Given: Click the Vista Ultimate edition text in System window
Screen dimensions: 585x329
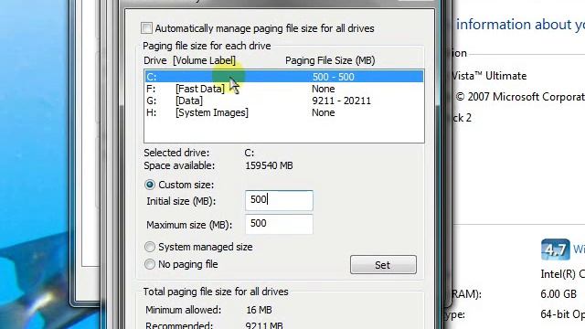Looking at the screenshot, I should (489, 76).
